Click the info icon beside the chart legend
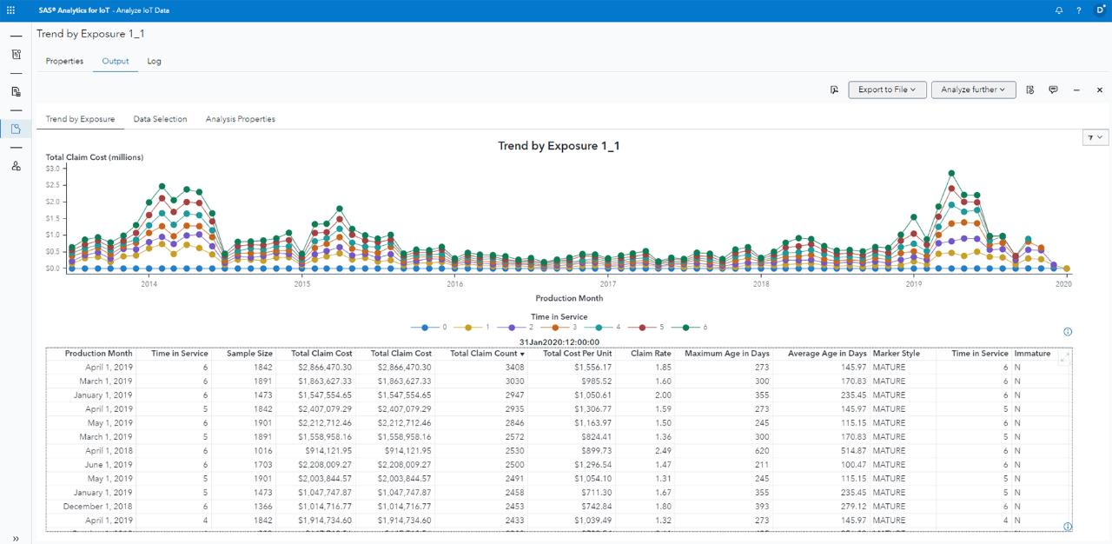The image size is (1112, 544). [1068, 332]
